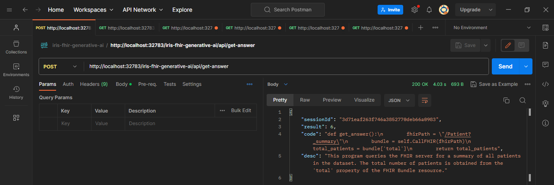Viewport: 554px width, 185px height.
Task: Switch to edit mode pencil toggle
Action: pos(508,45)
